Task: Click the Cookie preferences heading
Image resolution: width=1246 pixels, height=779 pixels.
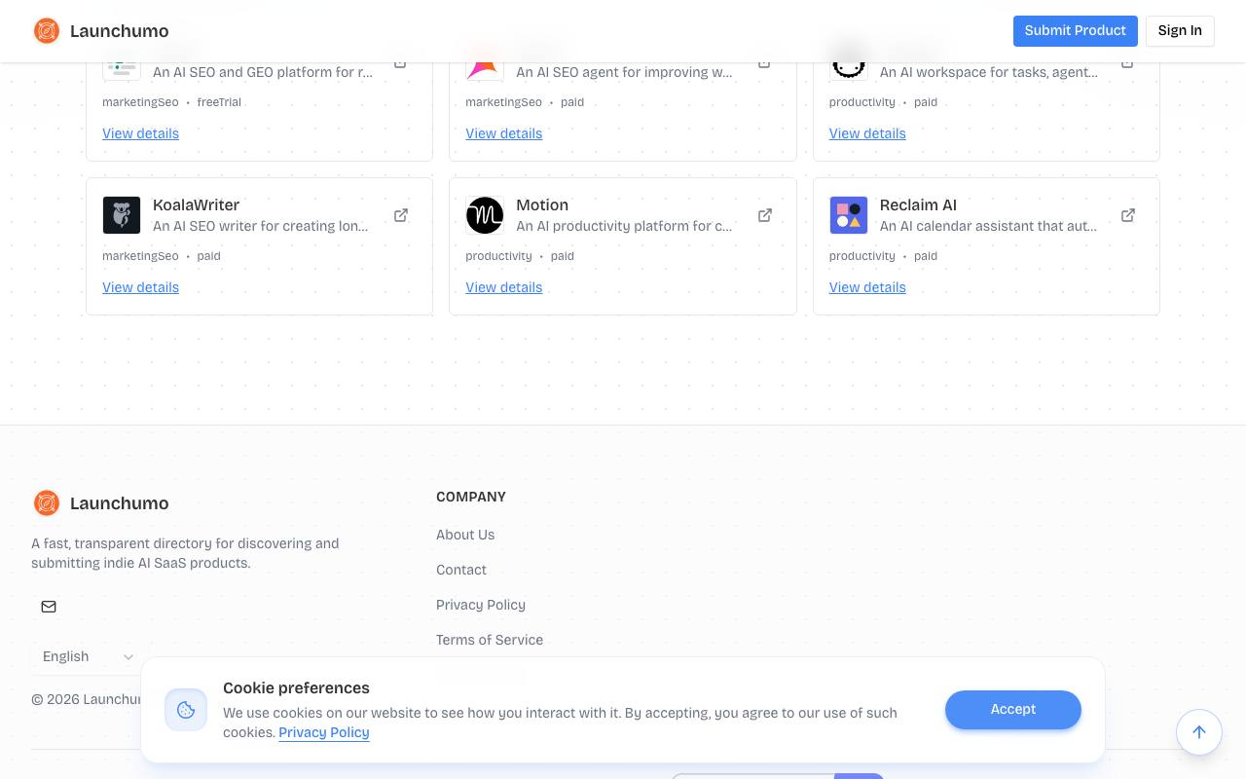Action: tap(296, 687)
